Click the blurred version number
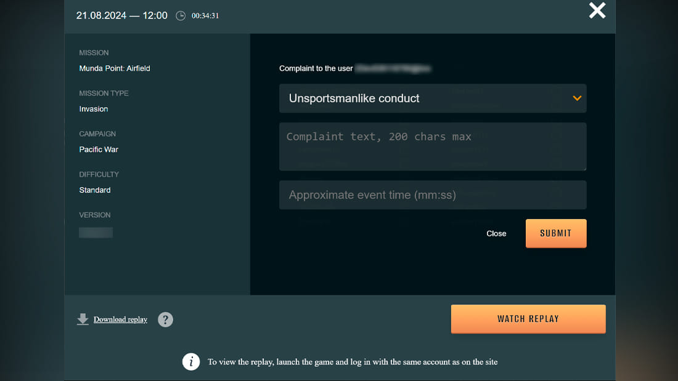This screenshot has width=678, height=381. 96,233
